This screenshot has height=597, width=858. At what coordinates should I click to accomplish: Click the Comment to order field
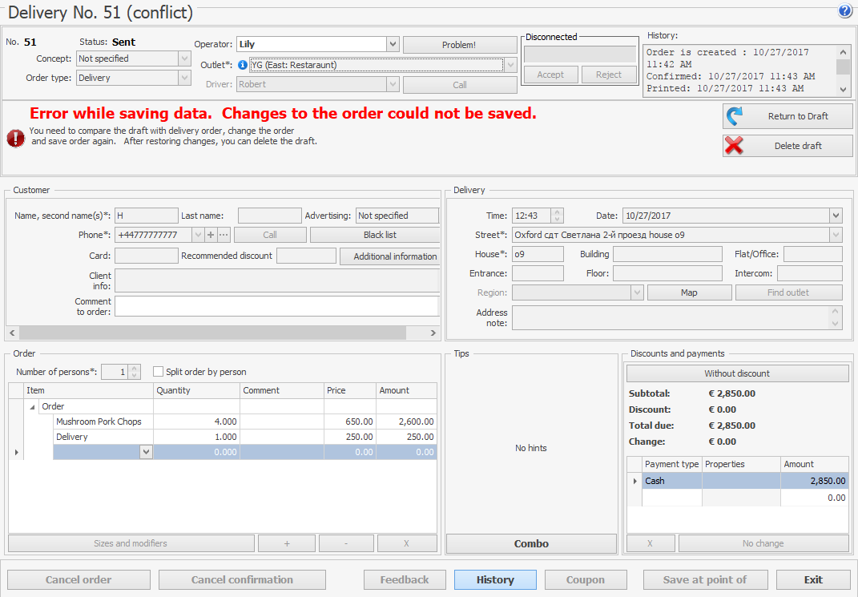tap(276, 306)
